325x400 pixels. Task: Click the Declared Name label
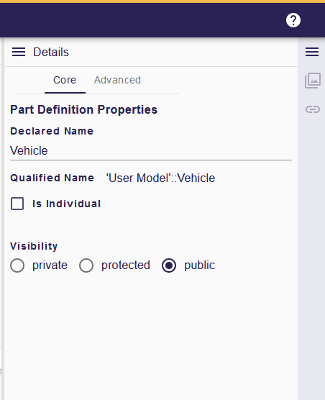point(52,131)
